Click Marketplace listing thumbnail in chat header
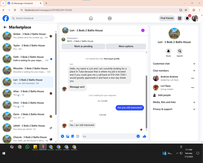This screenshot has width=203, height=163. click(63, 40)
